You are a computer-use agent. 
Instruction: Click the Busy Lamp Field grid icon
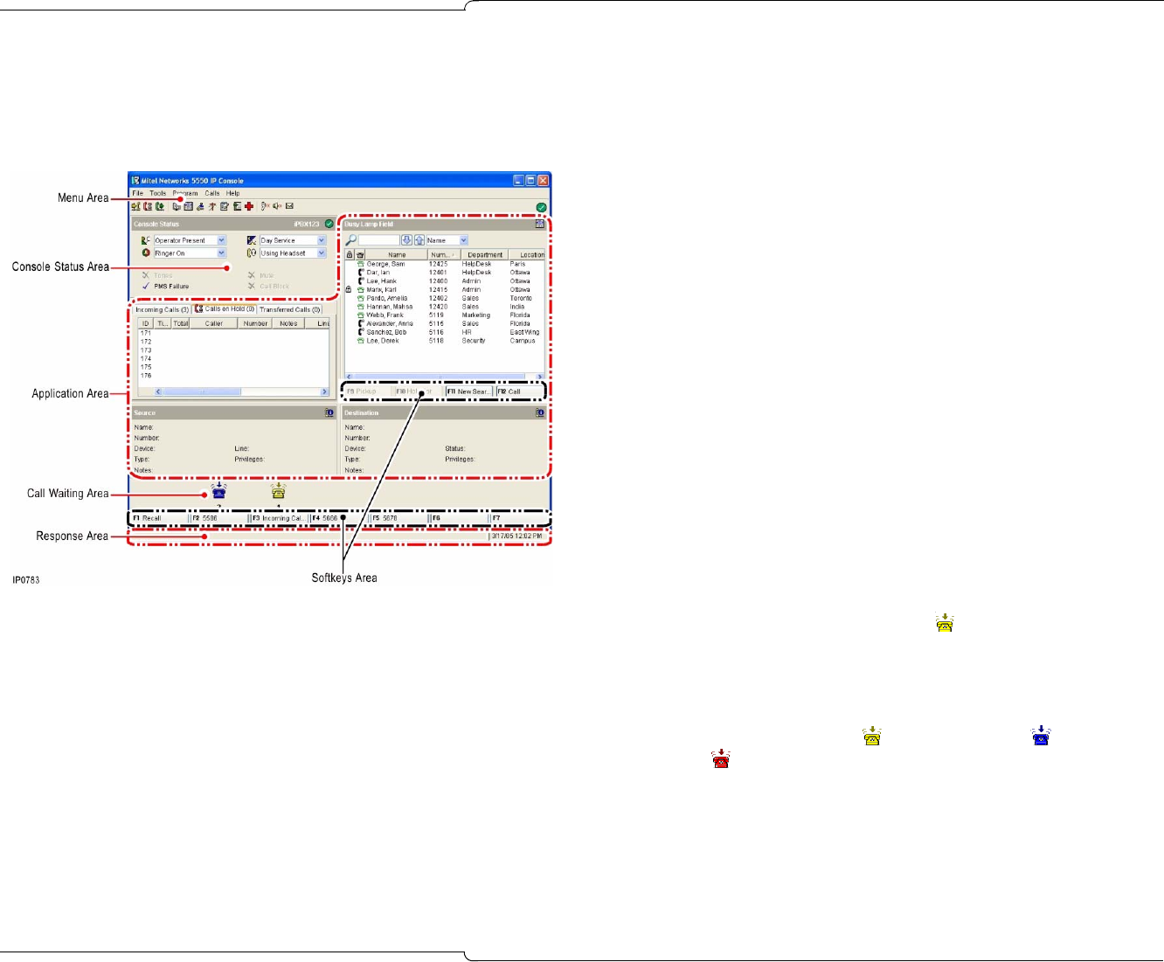click(x=540, y=225)
